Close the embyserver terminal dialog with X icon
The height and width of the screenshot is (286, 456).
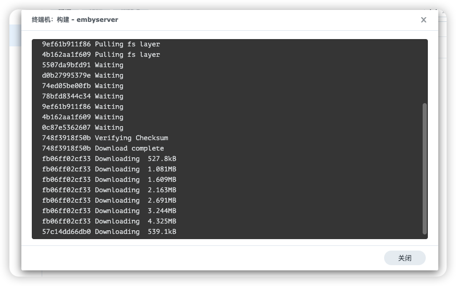point(423,20)
